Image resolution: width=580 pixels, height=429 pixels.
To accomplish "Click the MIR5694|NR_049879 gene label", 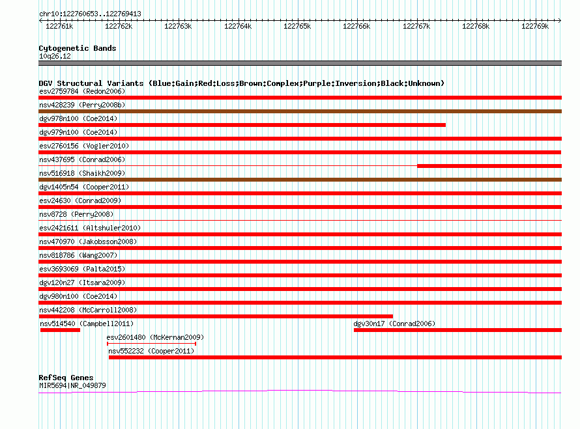I will [x=72, y=385].
